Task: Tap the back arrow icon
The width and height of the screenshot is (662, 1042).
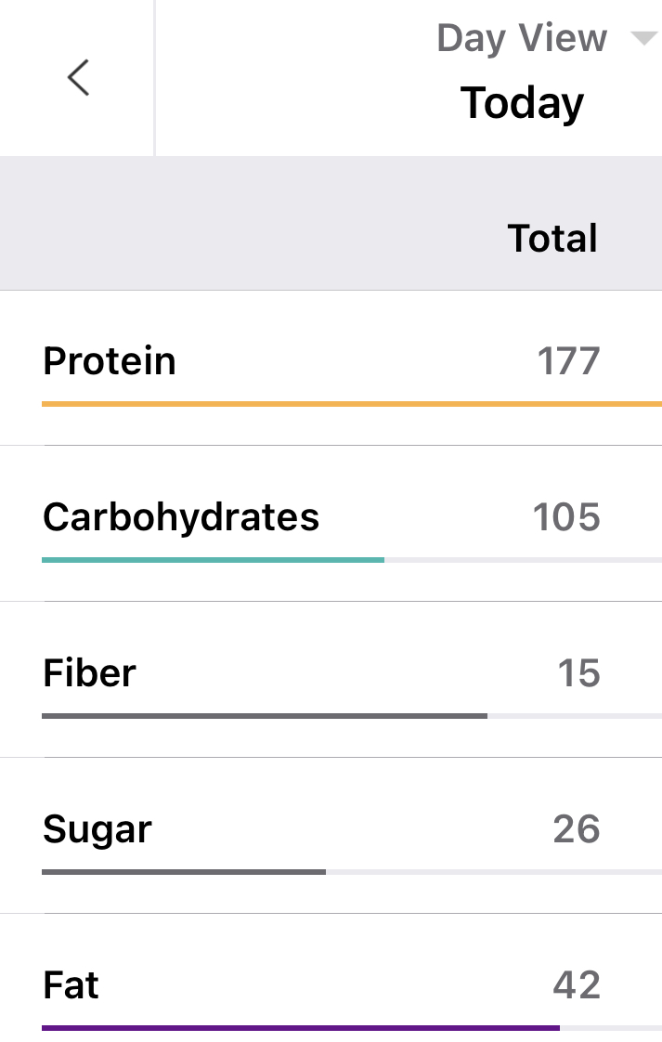Action: tap(78, 77)
